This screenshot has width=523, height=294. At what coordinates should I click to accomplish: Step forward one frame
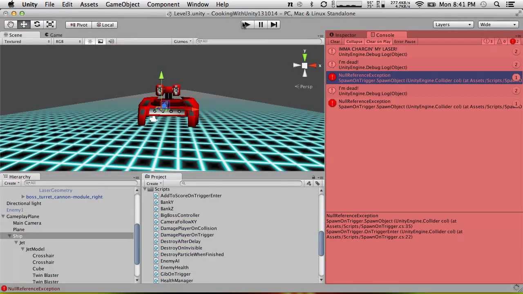(x=274, y=24)
